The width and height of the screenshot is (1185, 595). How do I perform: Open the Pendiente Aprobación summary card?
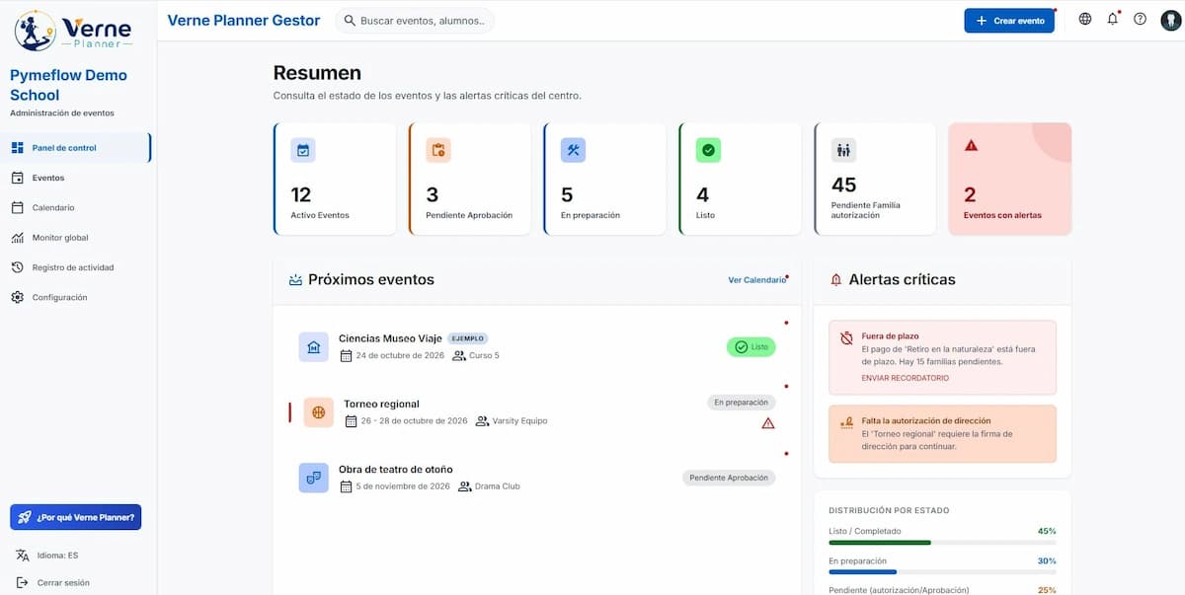[x=470, y=179]
